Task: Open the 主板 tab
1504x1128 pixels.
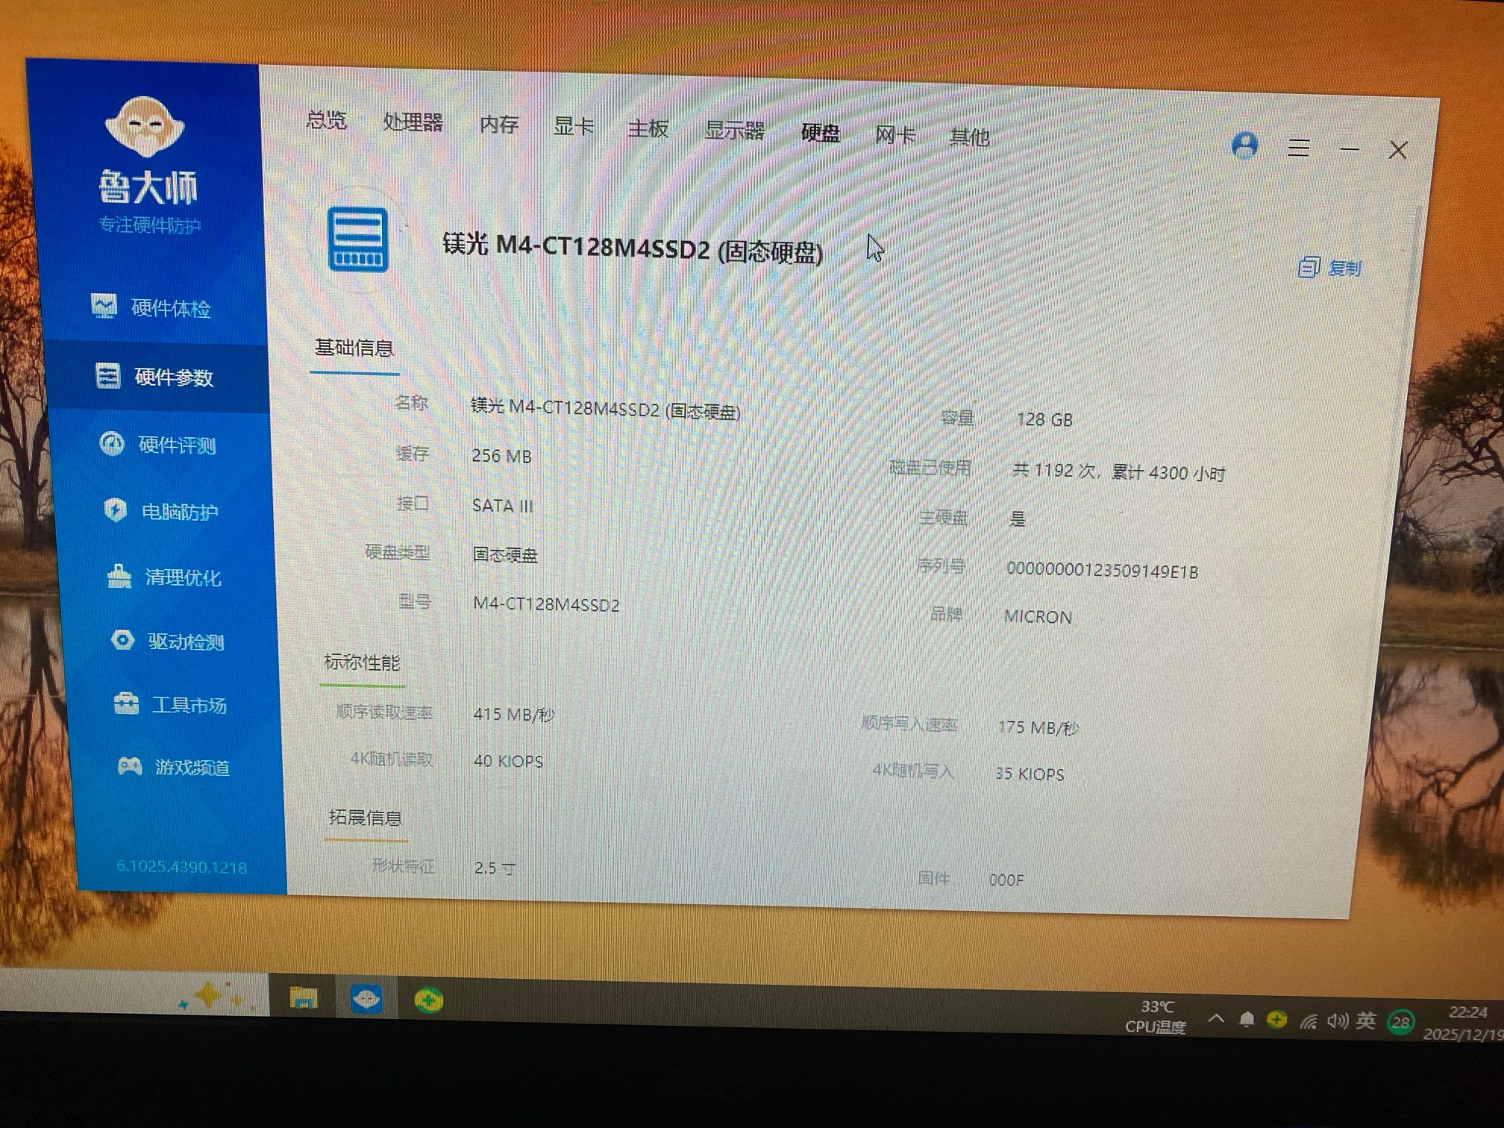Action: (x=648, y=129)
